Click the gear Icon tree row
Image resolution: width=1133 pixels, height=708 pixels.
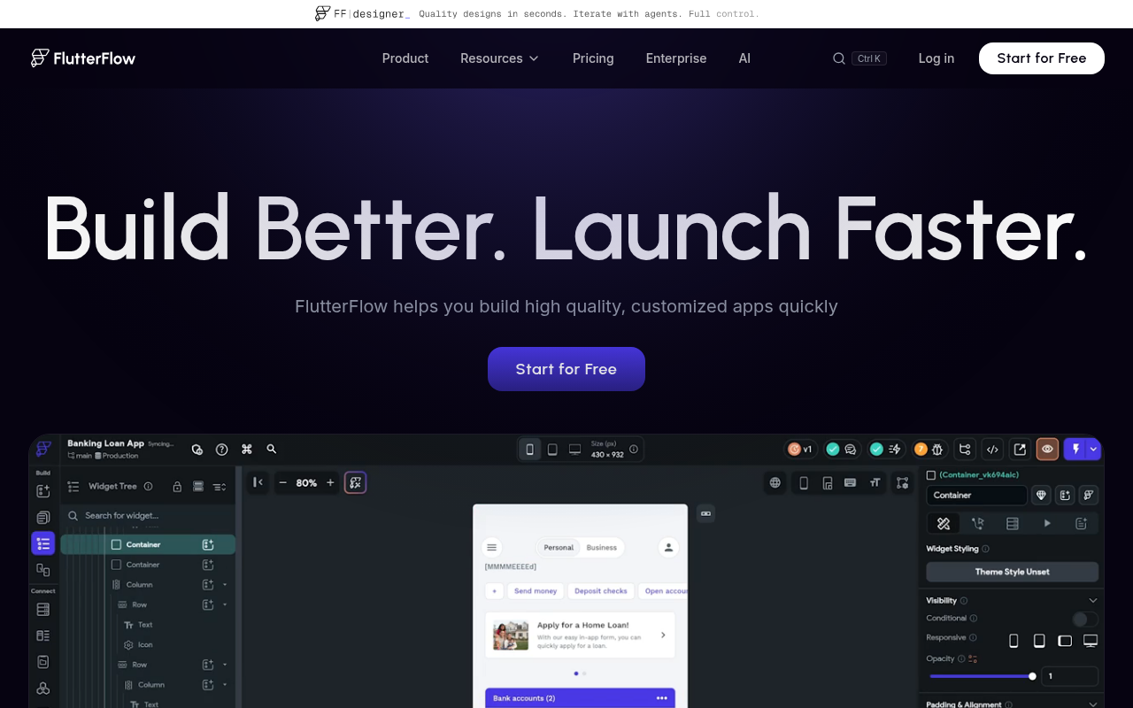(138, 645)
